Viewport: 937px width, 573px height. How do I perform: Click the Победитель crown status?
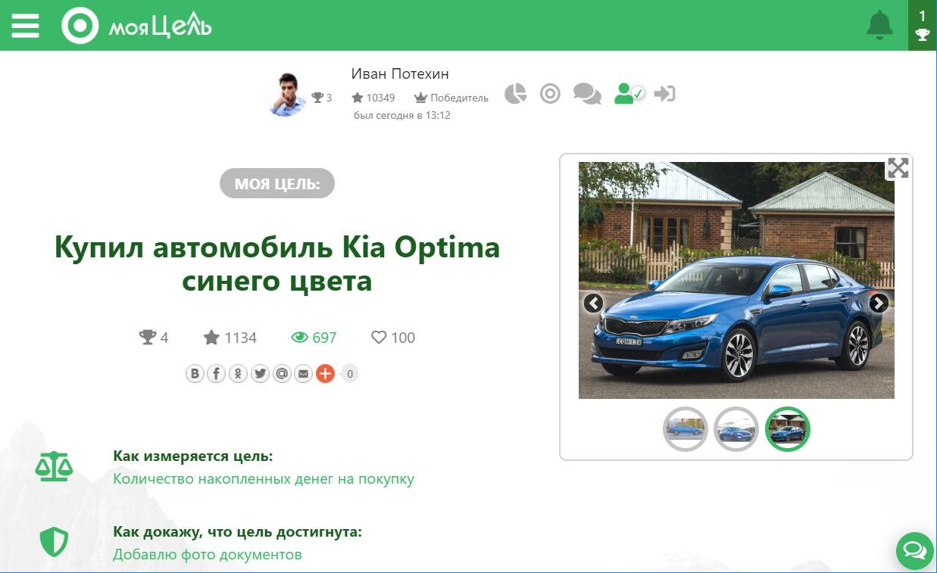point(451,98)
